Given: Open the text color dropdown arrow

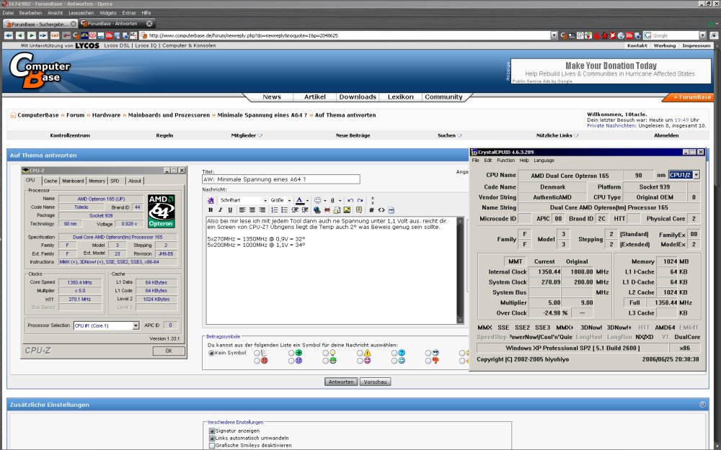Looking at the screenshot, I should (x=307, y=201).
